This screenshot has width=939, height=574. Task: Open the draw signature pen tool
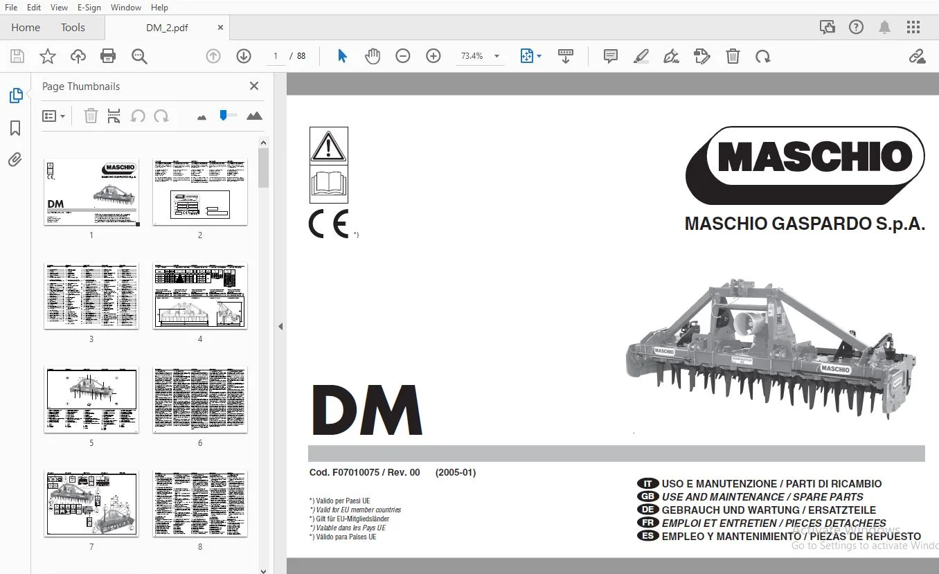[671, 56]
